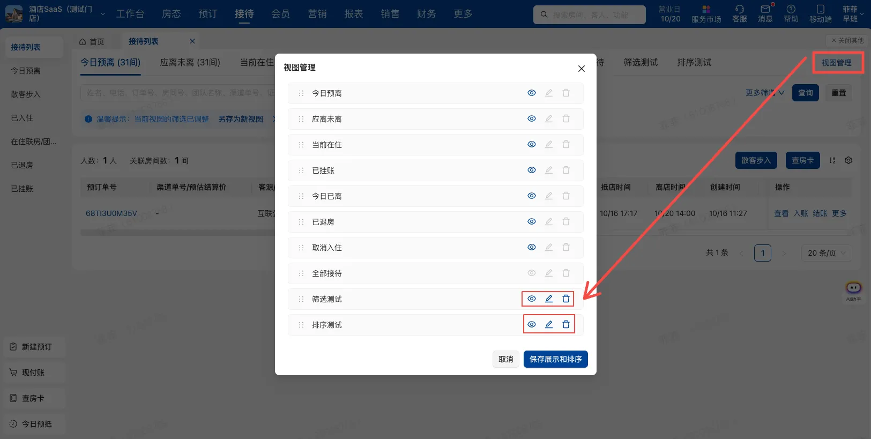The width and height of the screenshot is (871, 439).
Task: Edit the 排序测试 view with pencil icon
Action: click(x=549, y=324)
